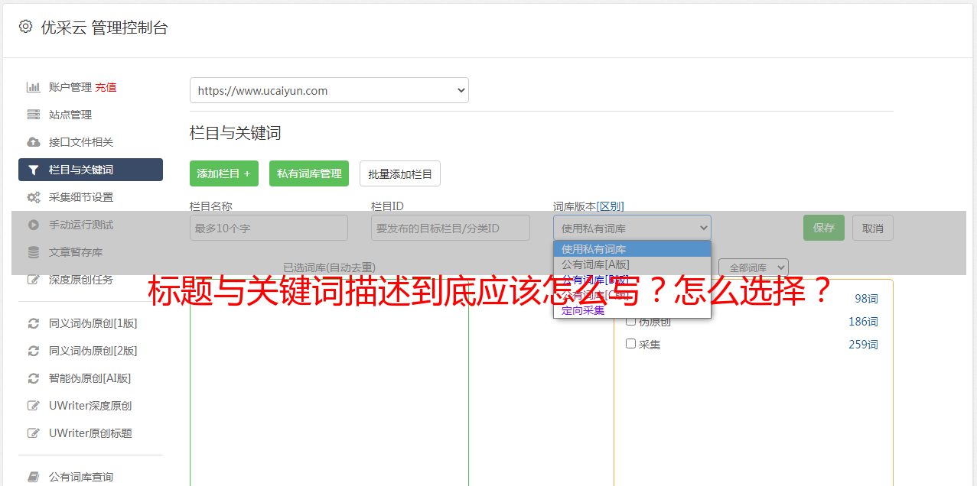Image resolution: width=977 pixels, height=486 pixels.
Task: Choose 定向采集 option
Action: click(632, 310)
